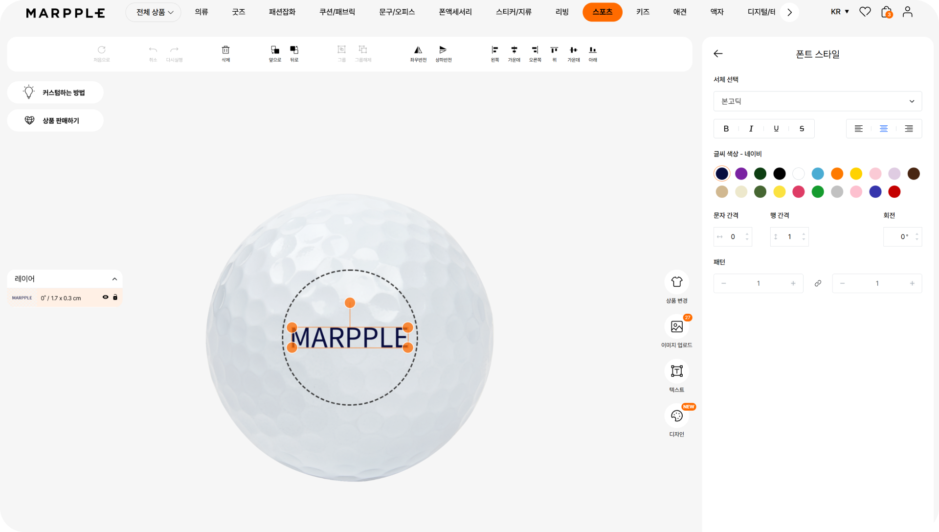This screenshot has height=532, width=939.
Task: Click the ungroup (그룹해제) icon
Action: pos(363,50)
